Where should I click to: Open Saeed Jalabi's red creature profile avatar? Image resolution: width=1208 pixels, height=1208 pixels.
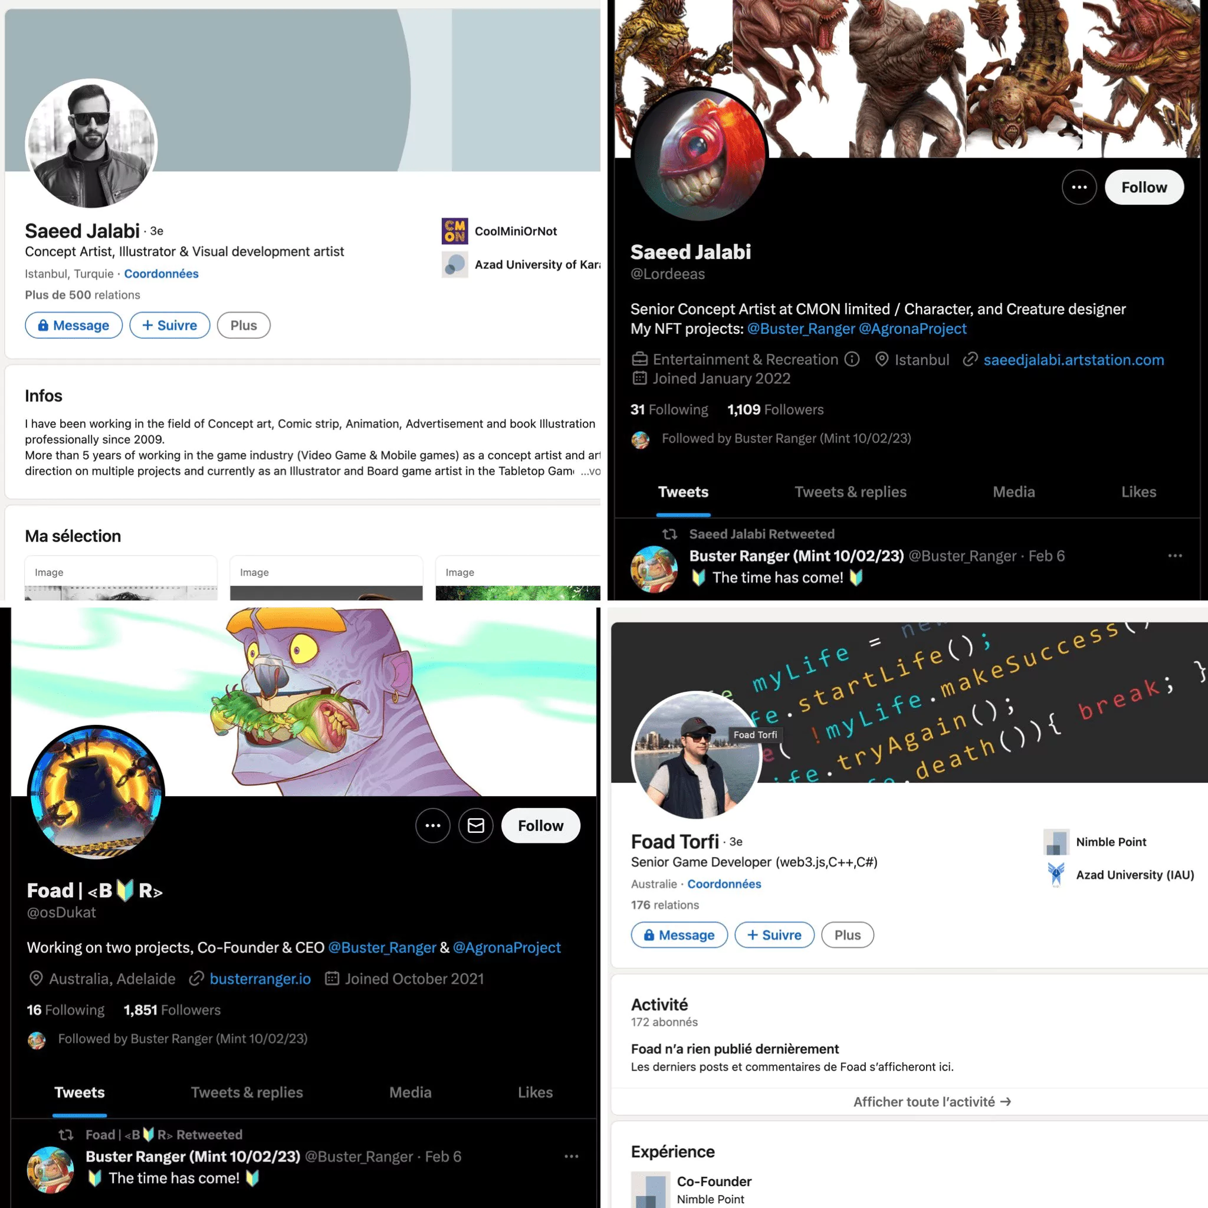(700, 155)
